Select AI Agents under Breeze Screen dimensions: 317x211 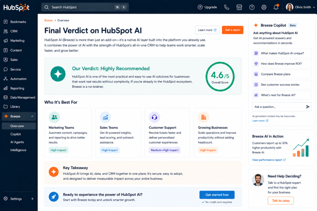pos(17,142)
